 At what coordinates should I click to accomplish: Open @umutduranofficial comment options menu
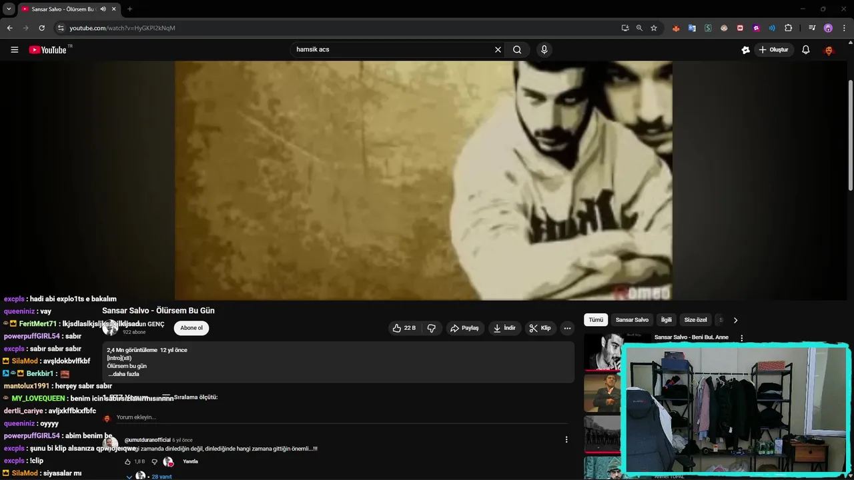pos(566,439)
